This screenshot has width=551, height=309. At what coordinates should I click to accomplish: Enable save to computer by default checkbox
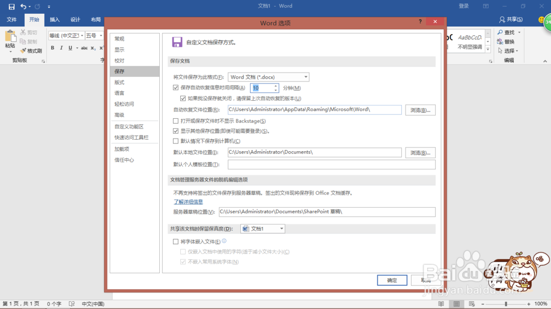pos(176,141)
